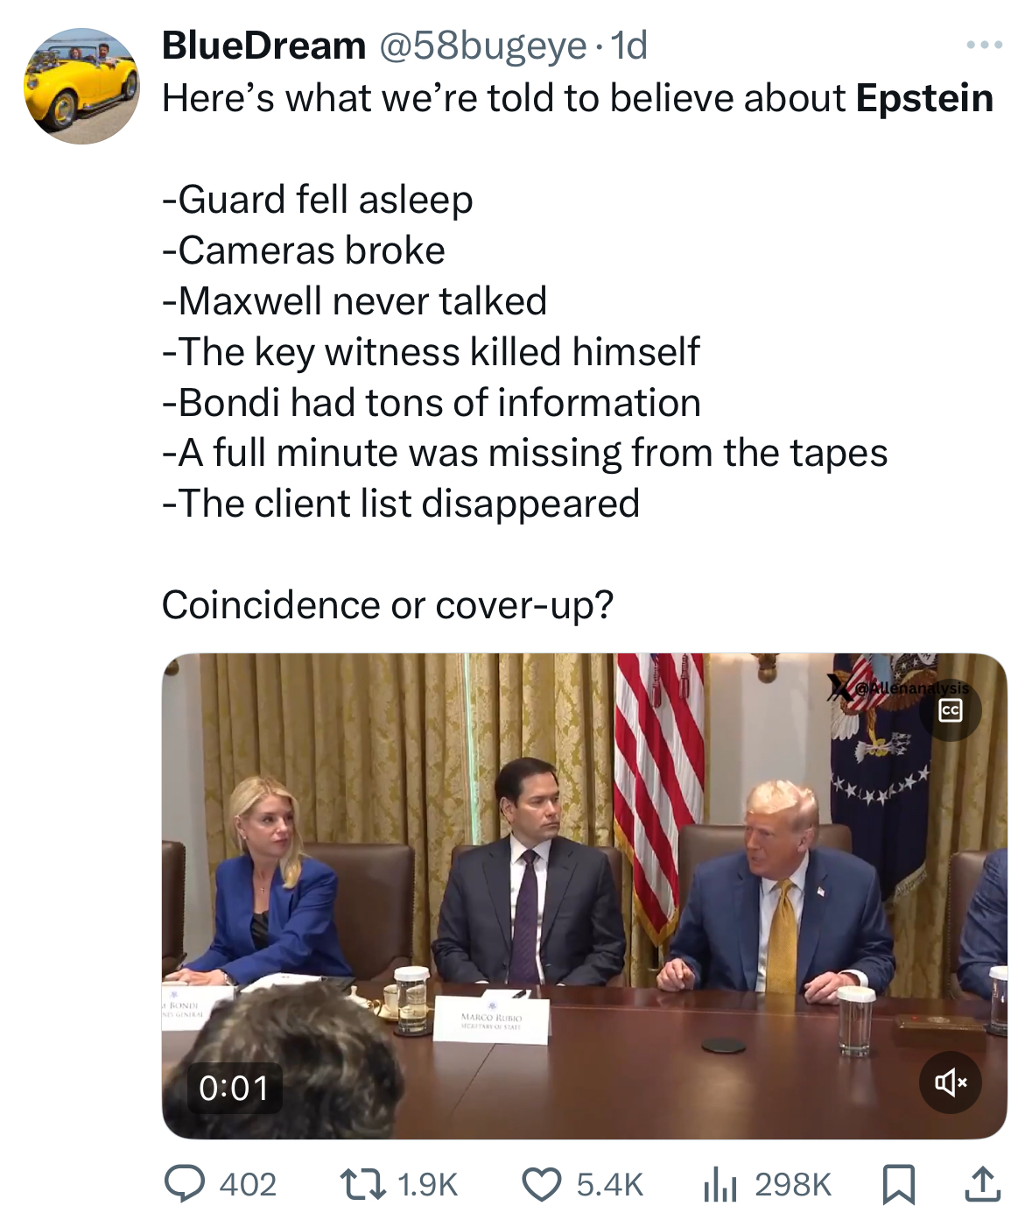Image resolution: width=1032 pixels, height=1213 pixels.
Task: Tap the 5.4K likes count
Action: tap(609, 1185)
